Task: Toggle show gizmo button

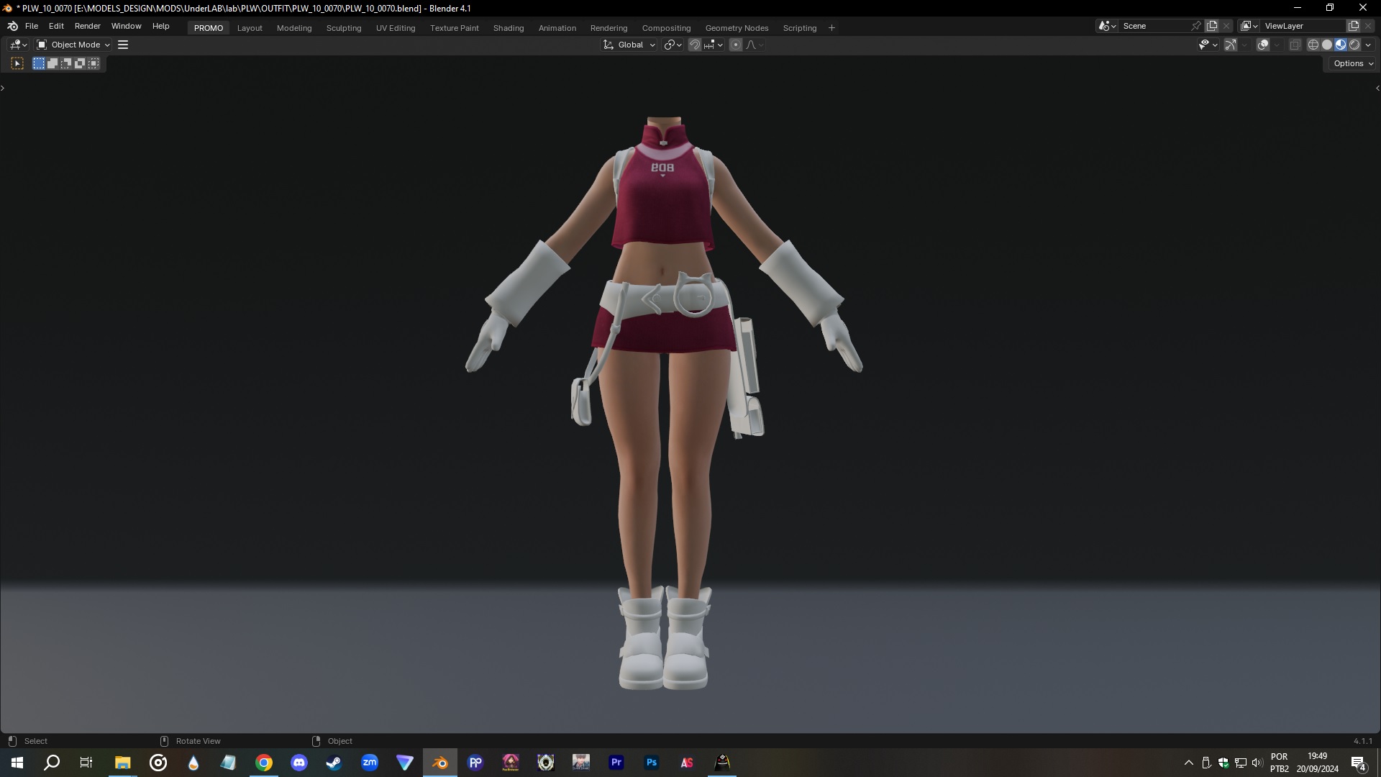Action: (1231, 45)
